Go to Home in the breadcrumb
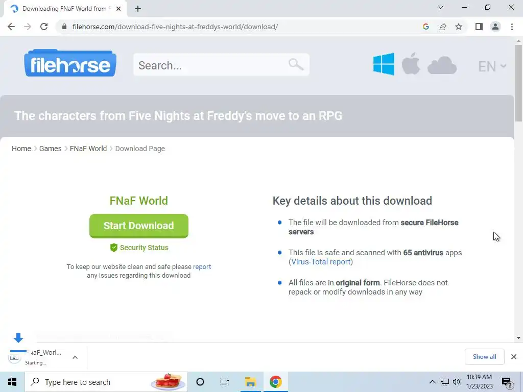 tap(21, 149)
